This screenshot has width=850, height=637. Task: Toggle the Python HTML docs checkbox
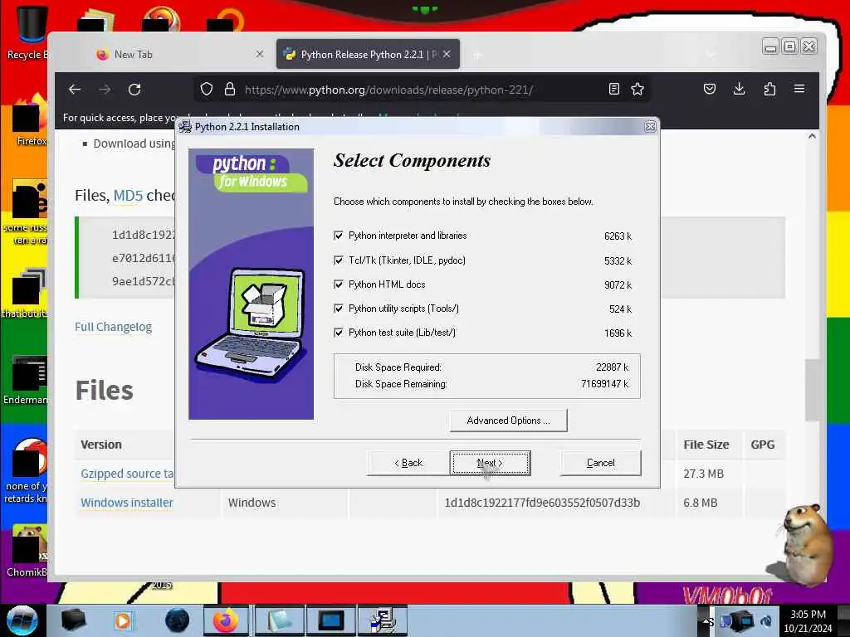pyautogui.click(x=339, y=284)
